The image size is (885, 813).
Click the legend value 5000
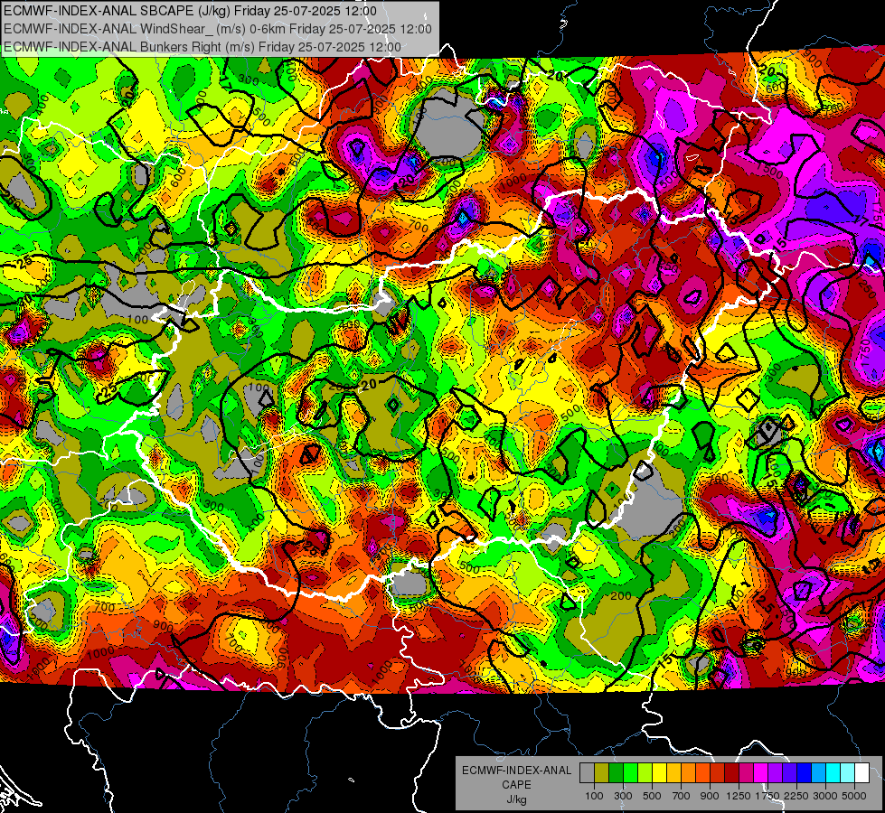coord(854,796)
